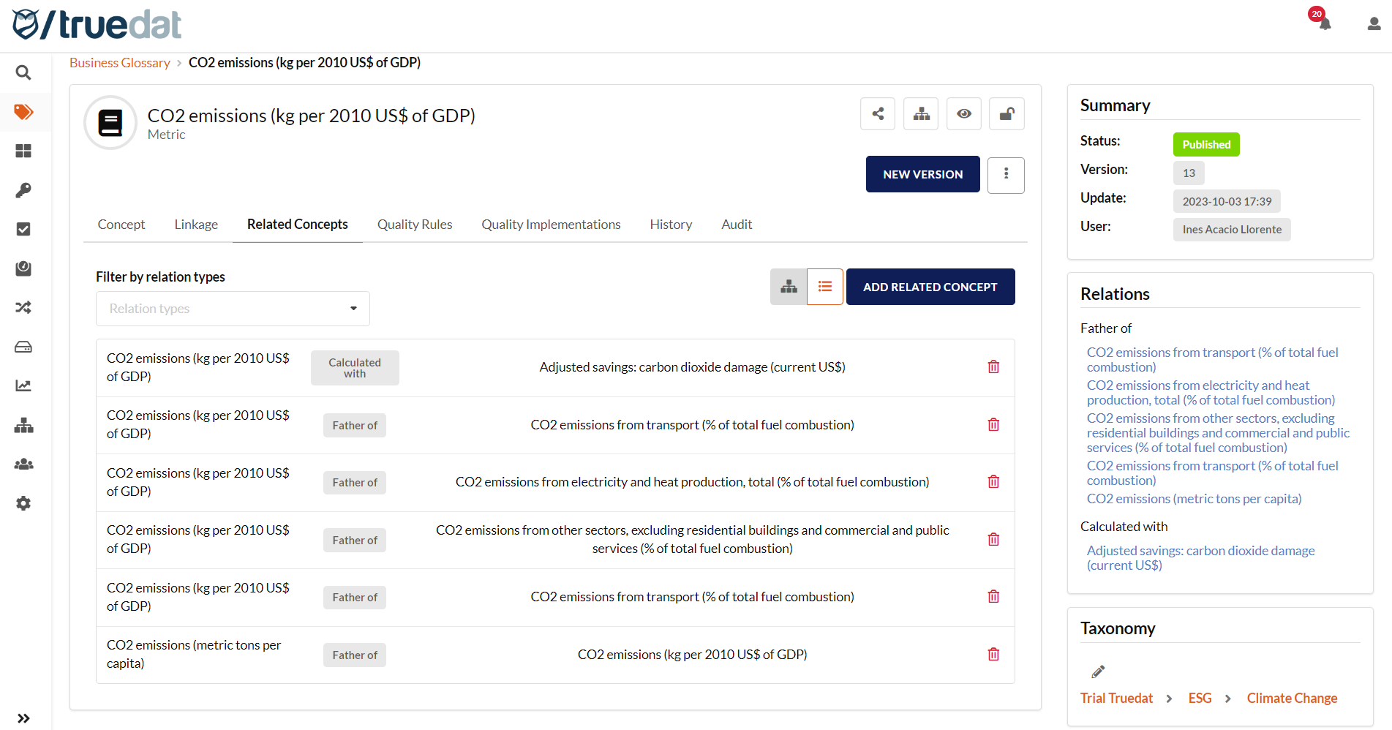Open the Relation types dropdown

click(233, 309)
